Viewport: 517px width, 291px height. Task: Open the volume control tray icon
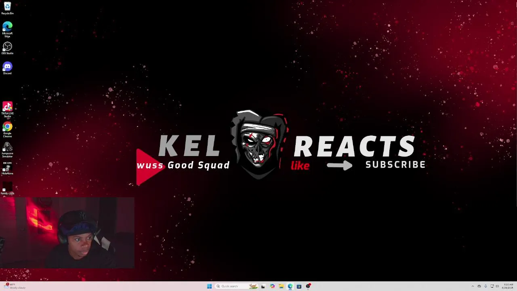pyautogui.click(x=497, y=286)
